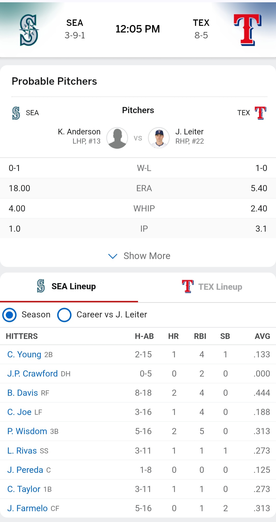View B. Davis player profile

pos(22,393)
